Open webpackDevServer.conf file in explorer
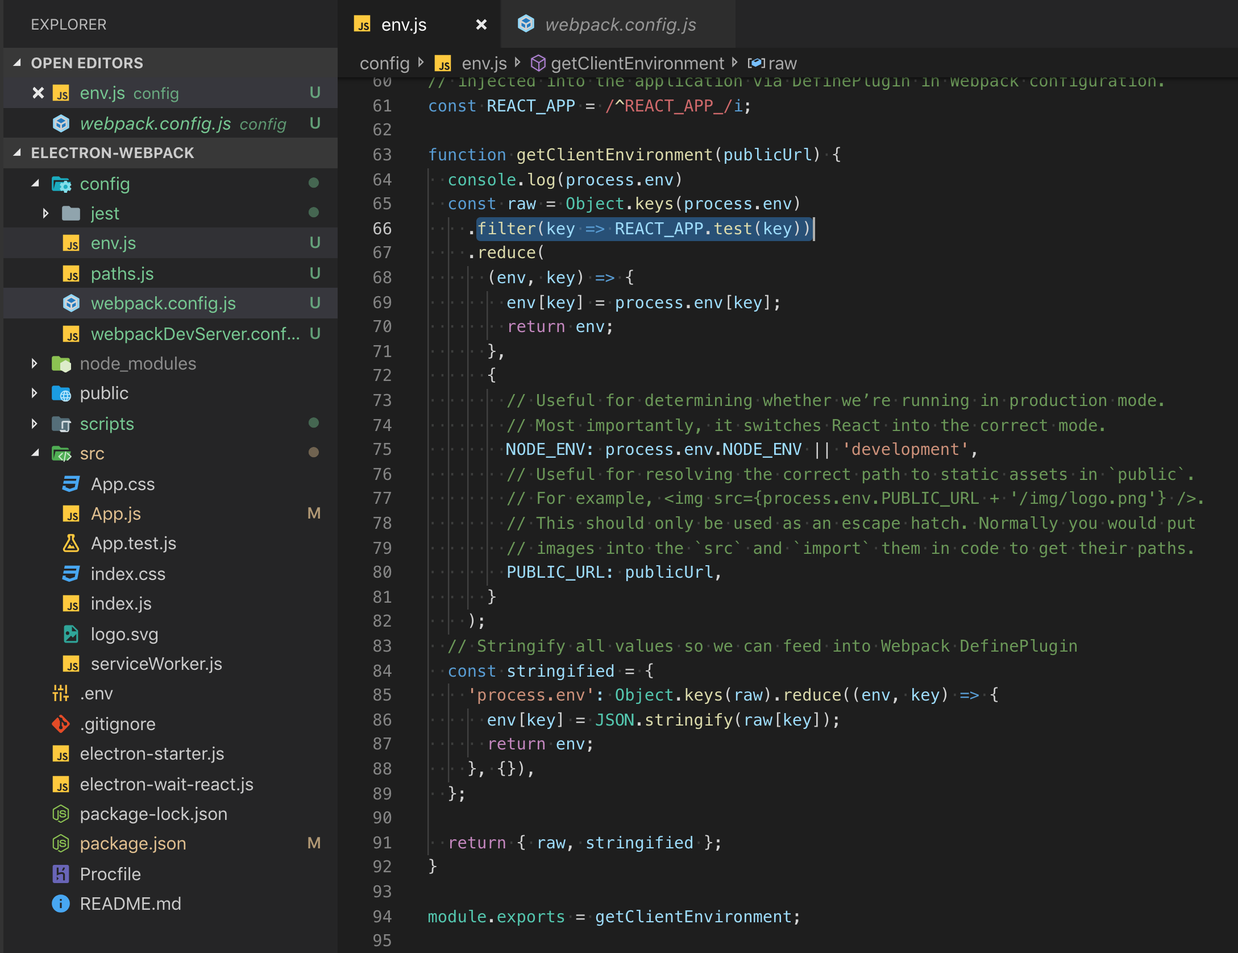1238x953 pixels. (x=171, y=334)
